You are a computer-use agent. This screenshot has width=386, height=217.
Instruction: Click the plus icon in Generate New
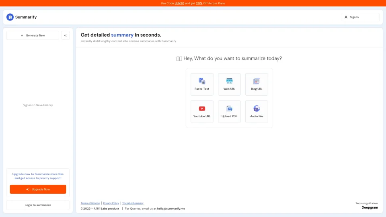click(22, 35)
